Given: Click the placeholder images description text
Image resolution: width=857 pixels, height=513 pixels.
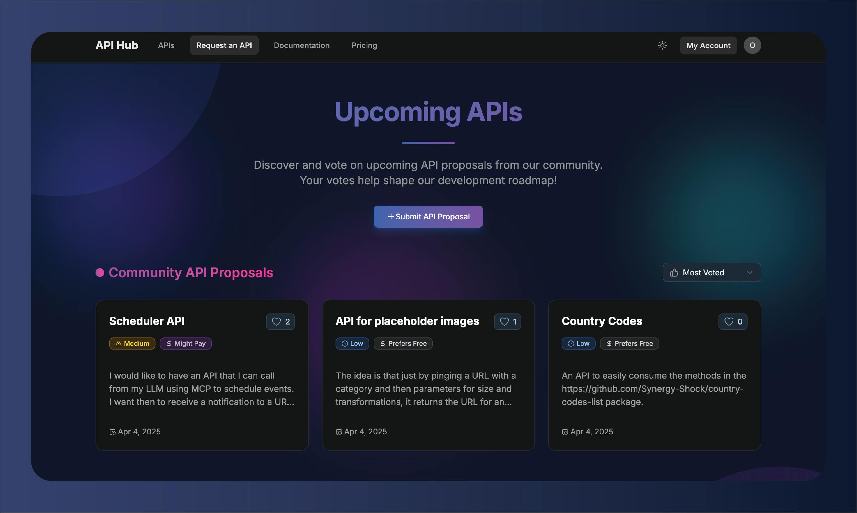Looking at the screenshot, I should click(x=426, y=389).
